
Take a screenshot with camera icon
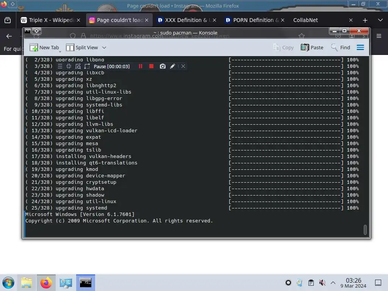(163, 66)
